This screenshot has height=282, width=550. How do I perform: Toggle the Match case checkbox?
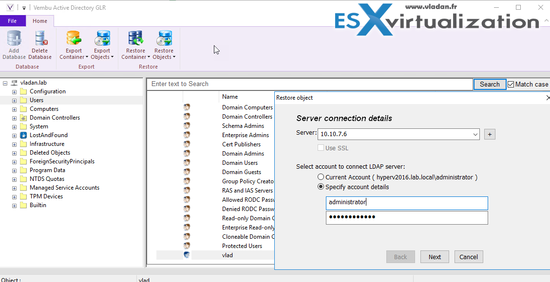(x=511, y=84)
